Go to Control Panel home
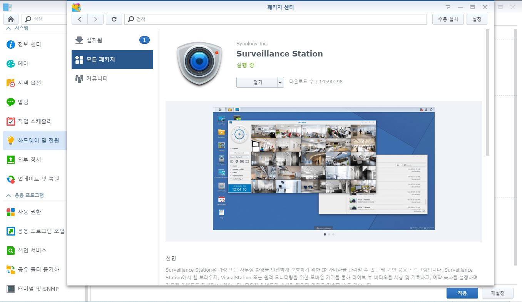 pyautogui.click(x=11, y=19)
